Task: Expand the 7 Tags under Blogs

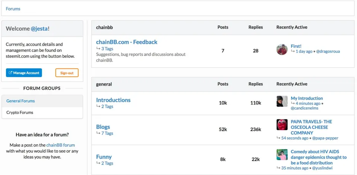Action: (x=107, y=133)
